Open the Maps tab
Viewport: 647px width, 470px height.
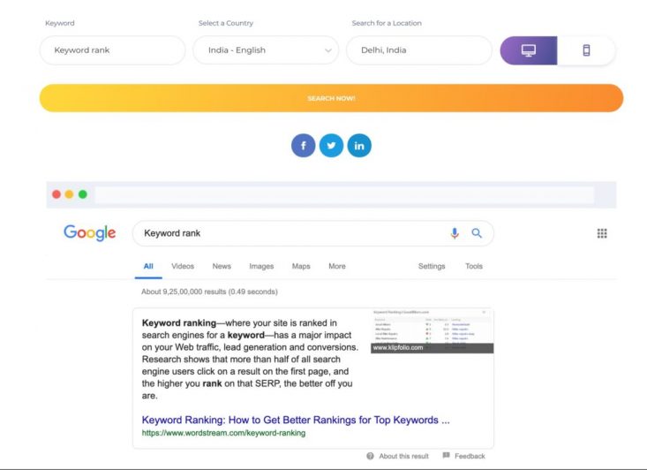click(x=301, y=267)
